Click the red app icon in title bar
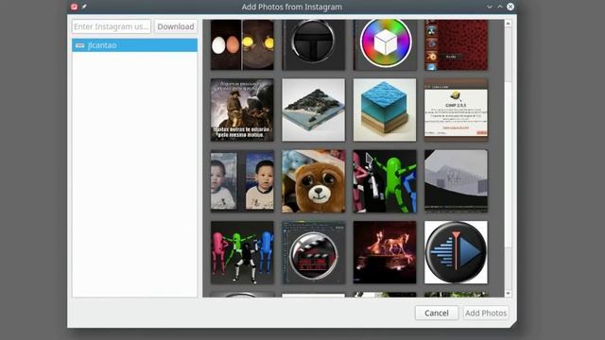This screenshot has width=605, height=340. 74,7
